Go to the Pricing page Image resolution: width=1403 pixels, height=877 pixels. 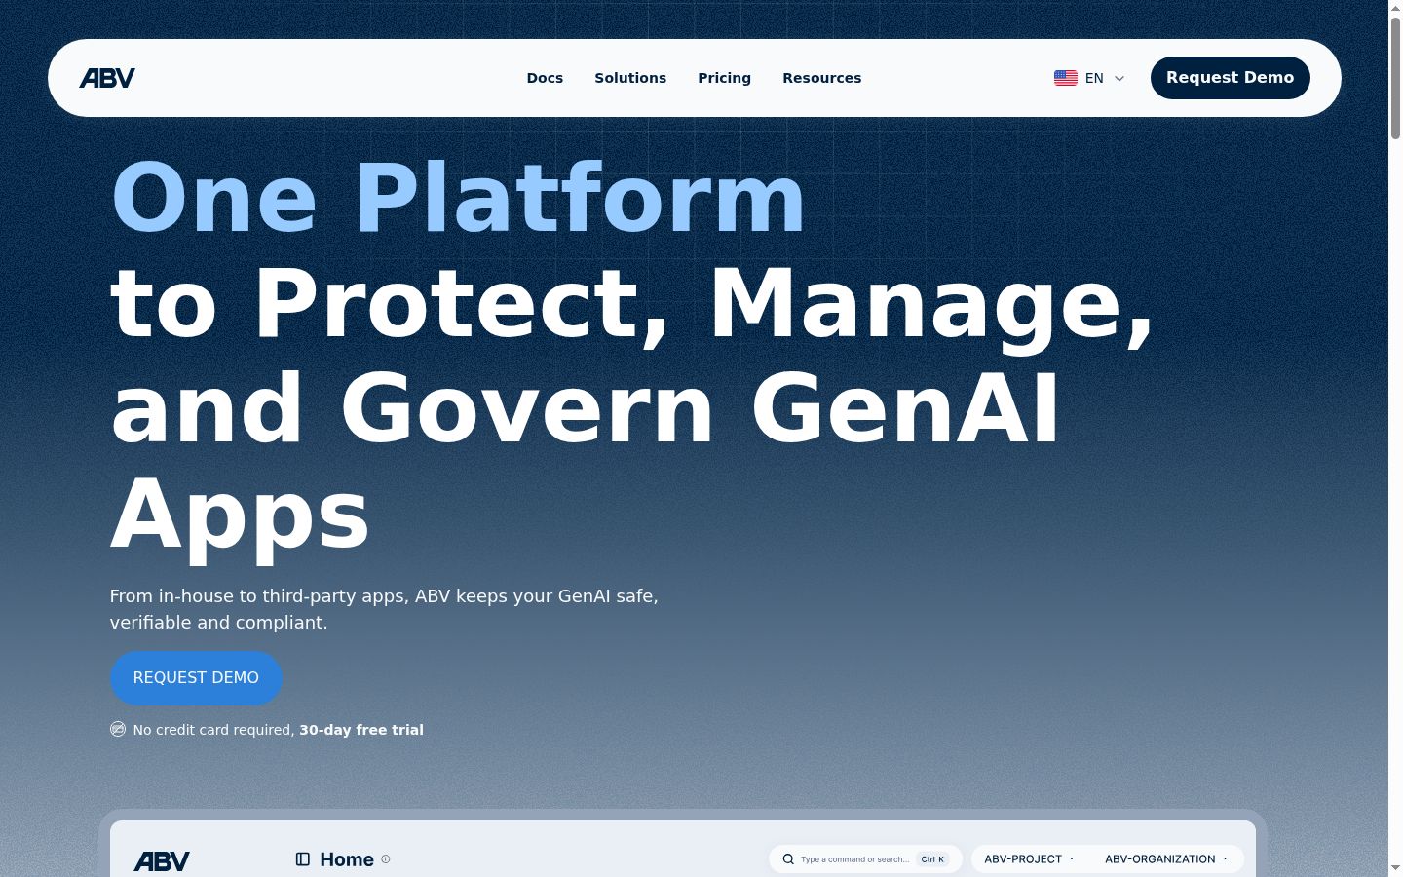coord(724,78)
